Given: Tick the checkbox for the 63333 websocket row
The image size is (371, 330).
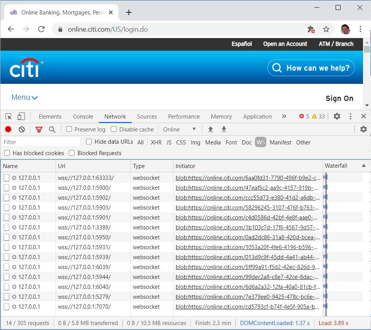Looking at the screenshot, I should click(6, 178).
